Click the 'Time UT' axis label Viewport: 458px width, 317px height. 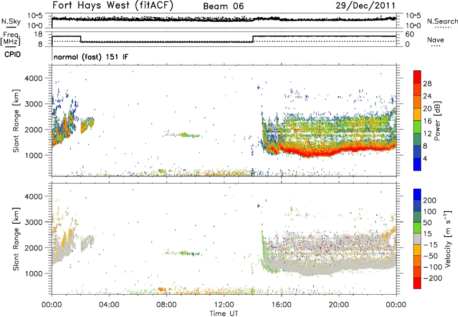[x=224, y=313]
